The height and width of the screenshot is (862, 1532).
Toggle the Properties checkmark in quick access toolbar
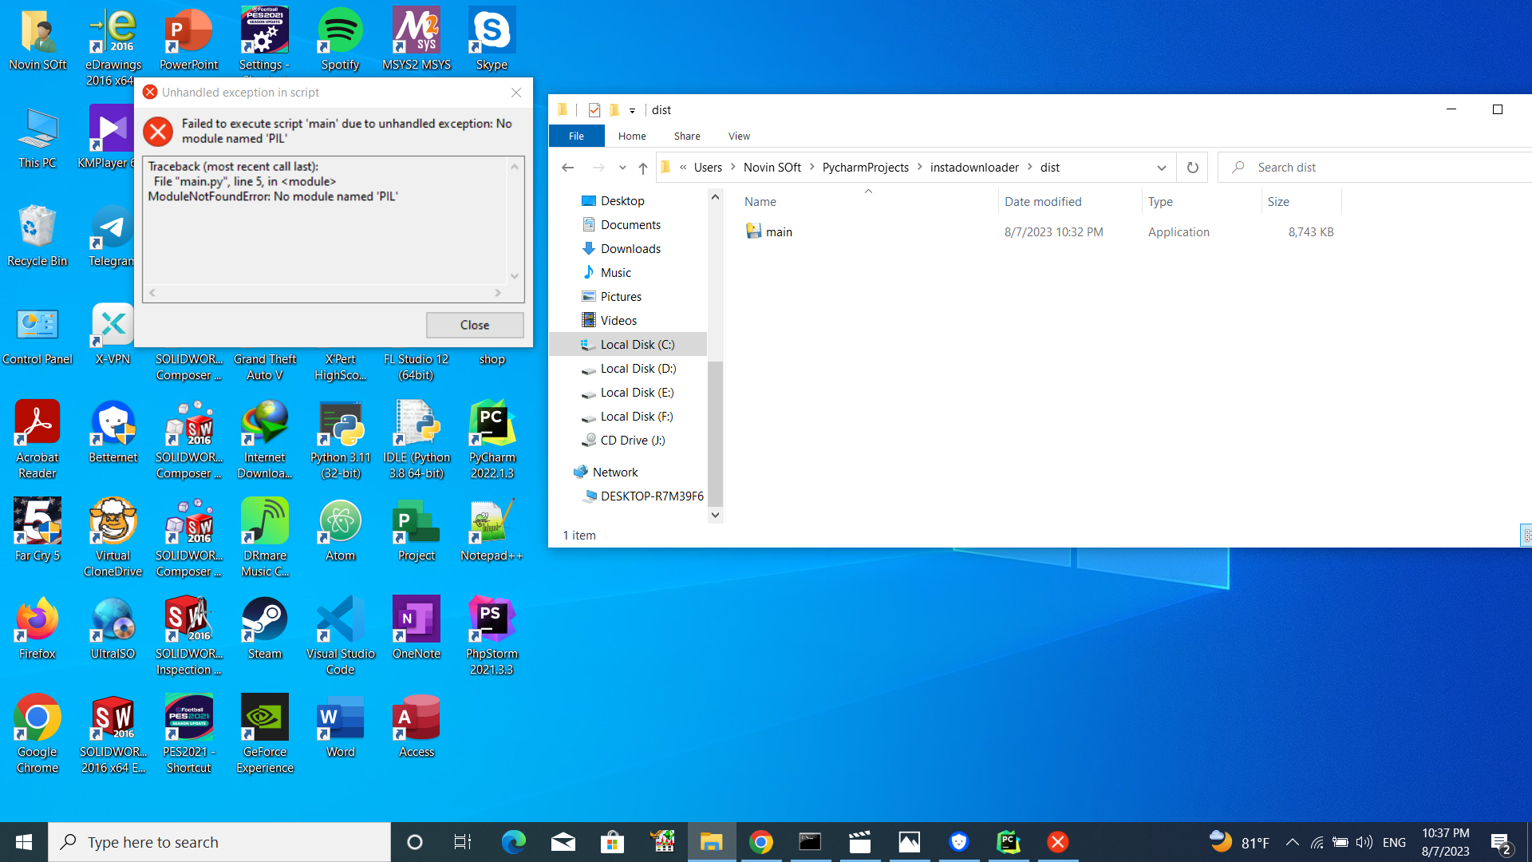tap(594, 110)
